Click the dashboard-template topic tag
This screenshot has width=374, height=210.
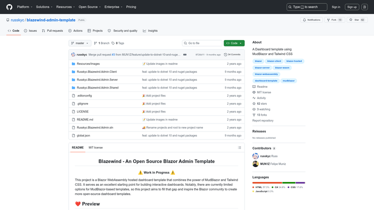(x=266, y=81)
